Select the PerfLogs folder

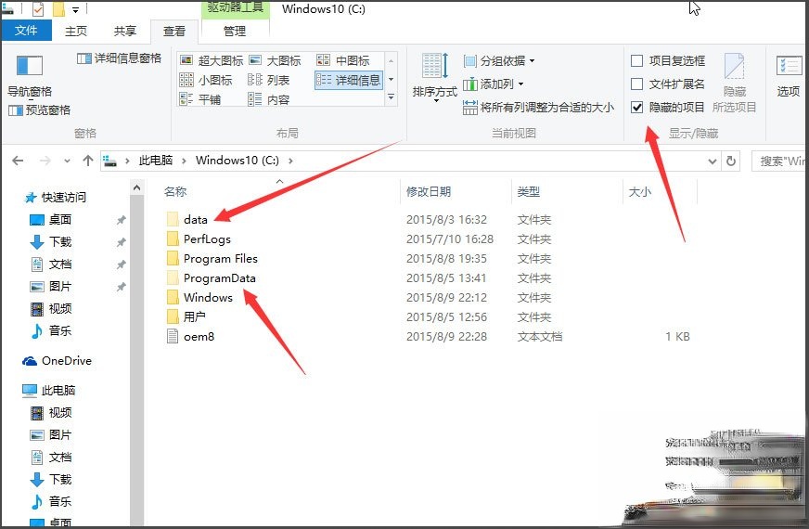(x=207, y=239)
